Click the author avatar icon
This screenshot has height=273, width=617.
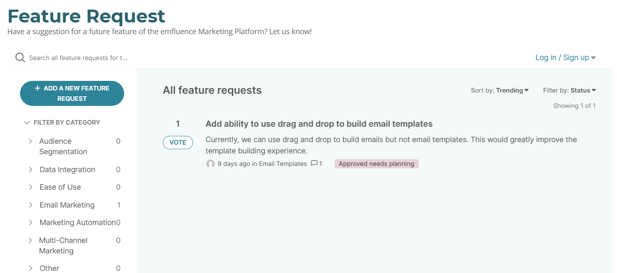pos(211,164)
